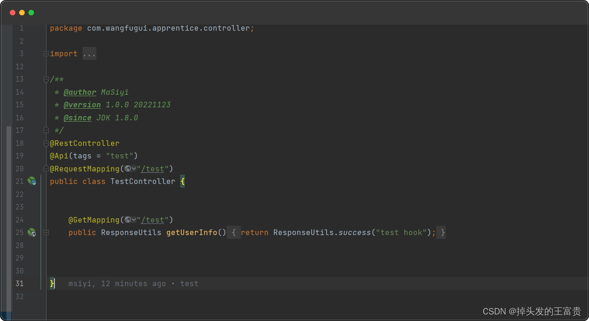Collapse the Javadoc comment starting at line 13

point(46,79)
